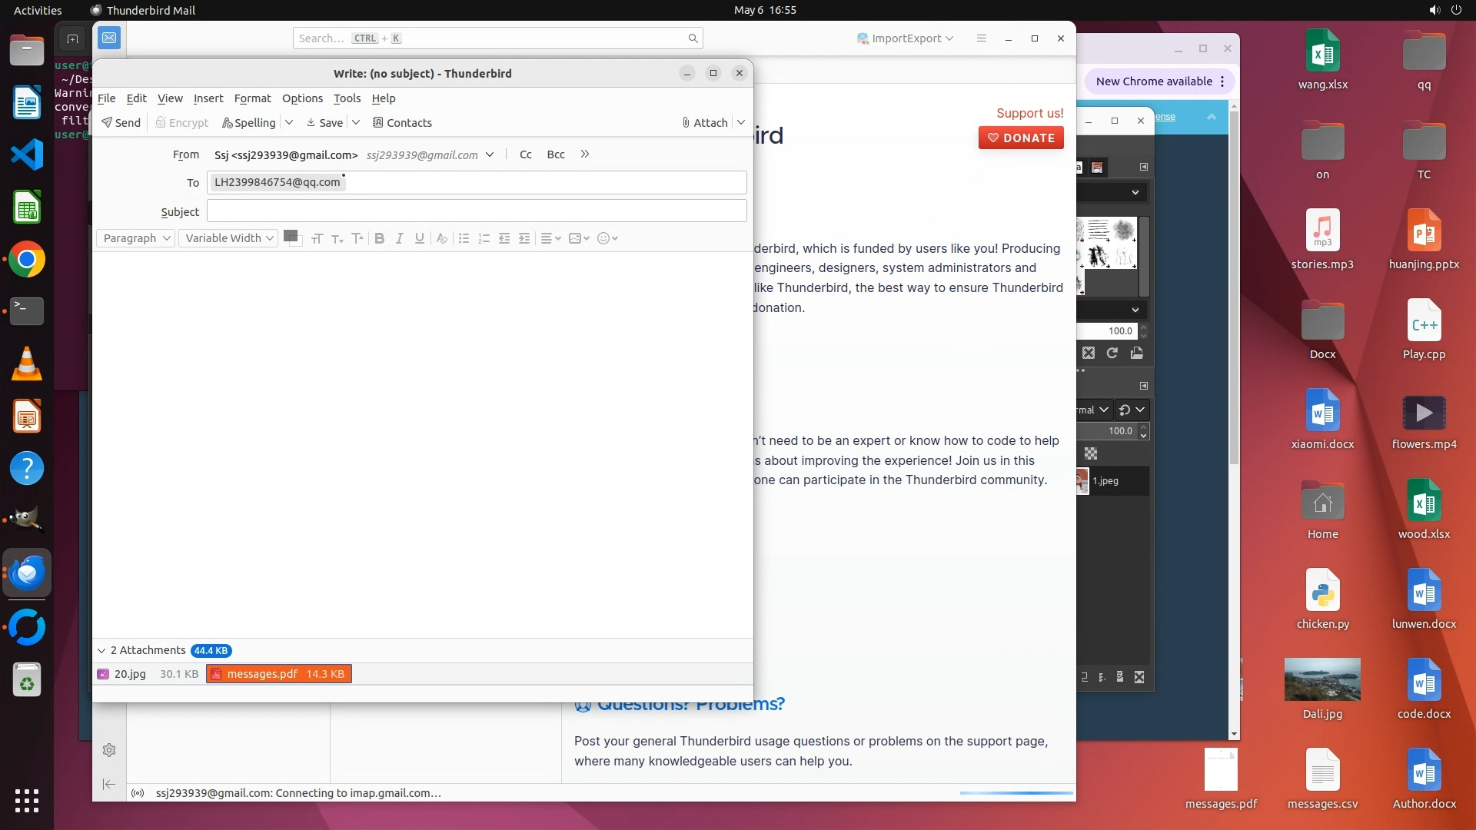Toggle italic formatting
The width and height of the screenshot is (1476, 830).
point(399,238)
